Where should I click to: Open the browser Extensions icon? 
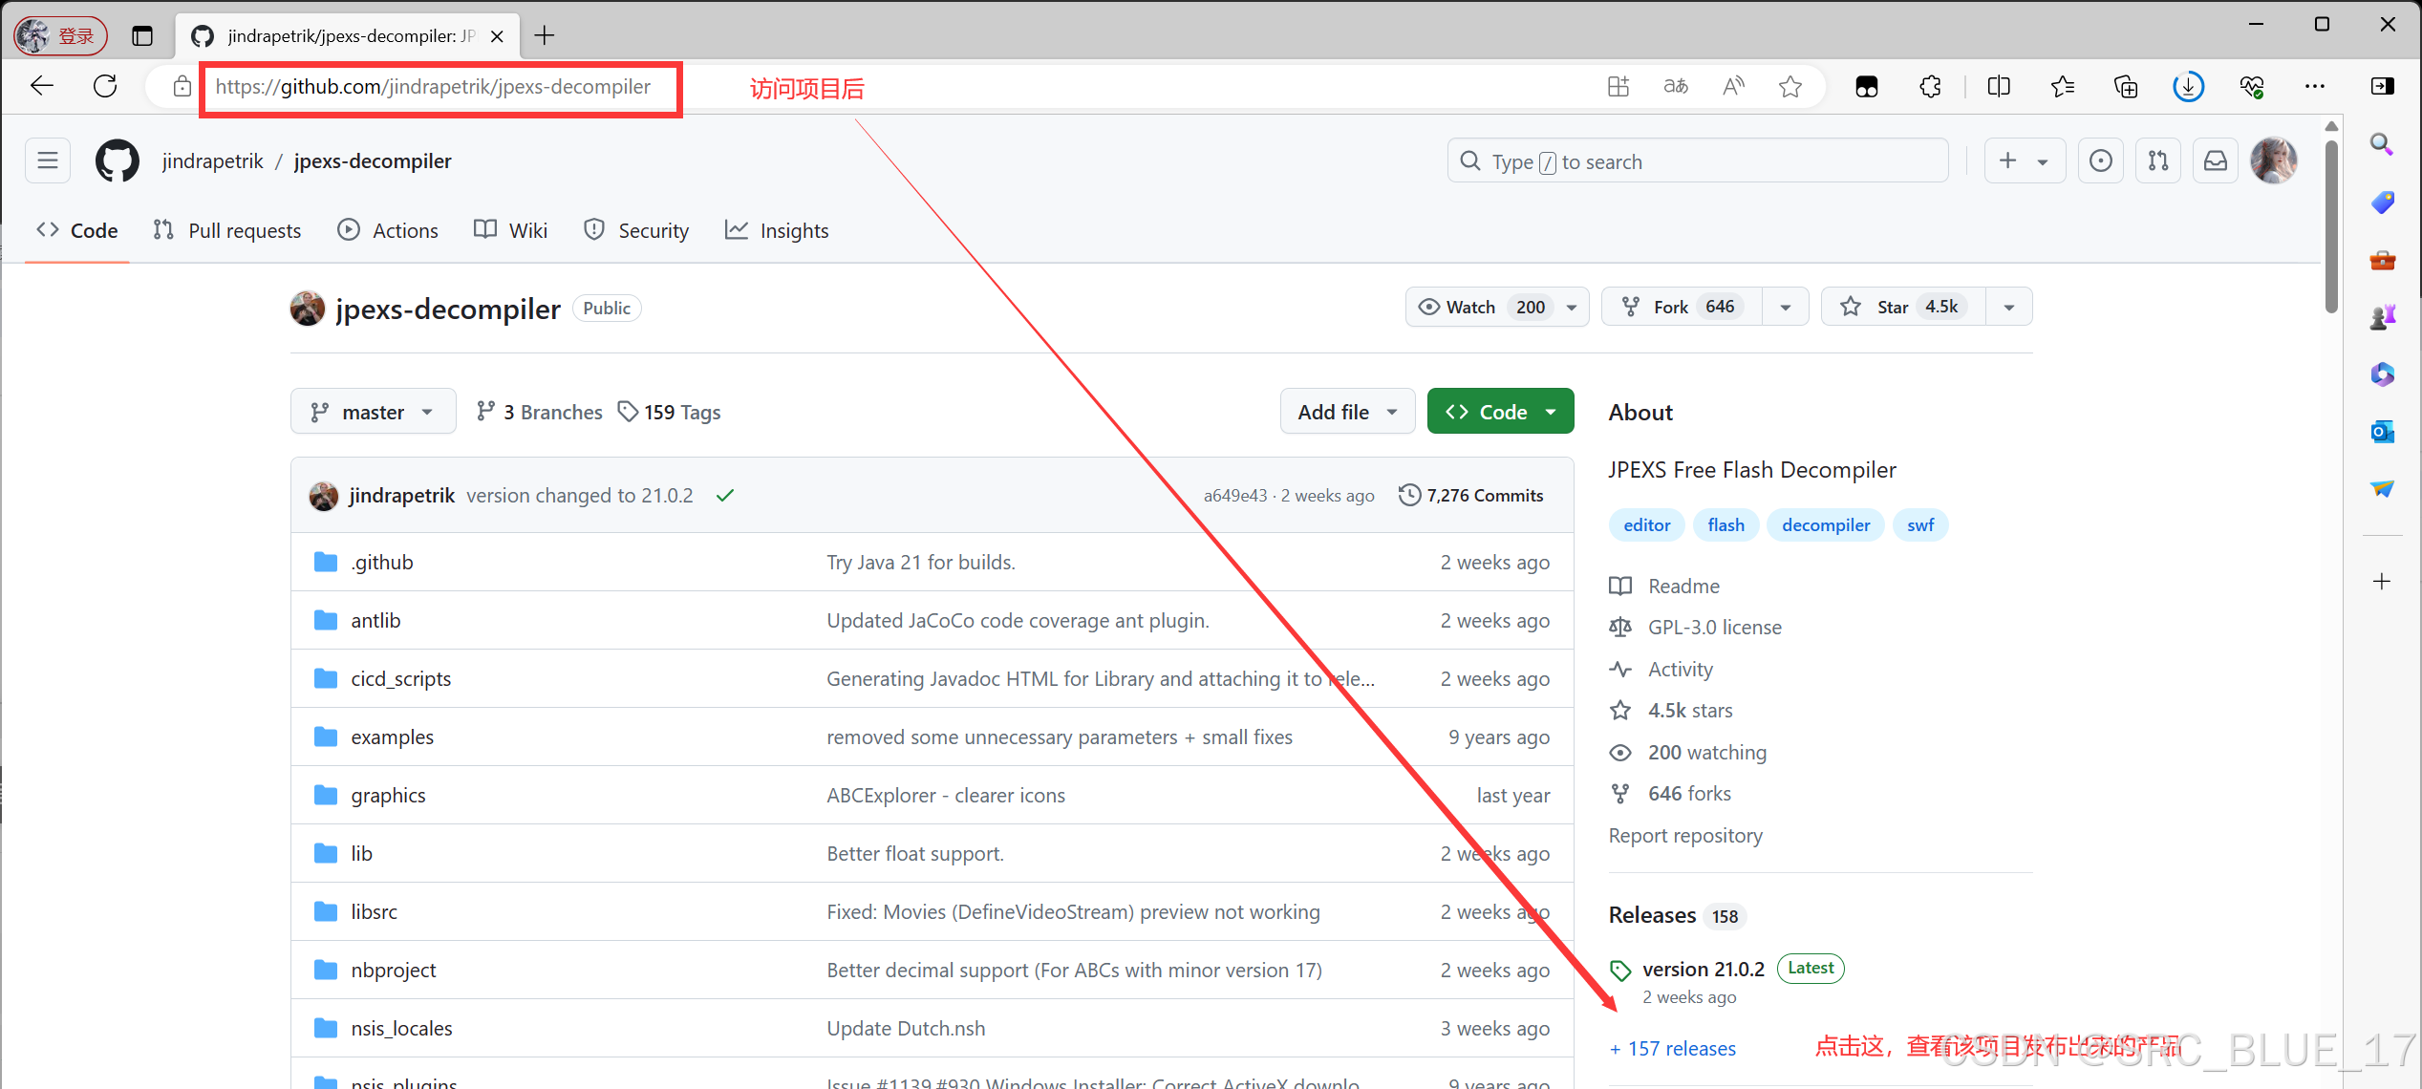(x=1930, y=86)
